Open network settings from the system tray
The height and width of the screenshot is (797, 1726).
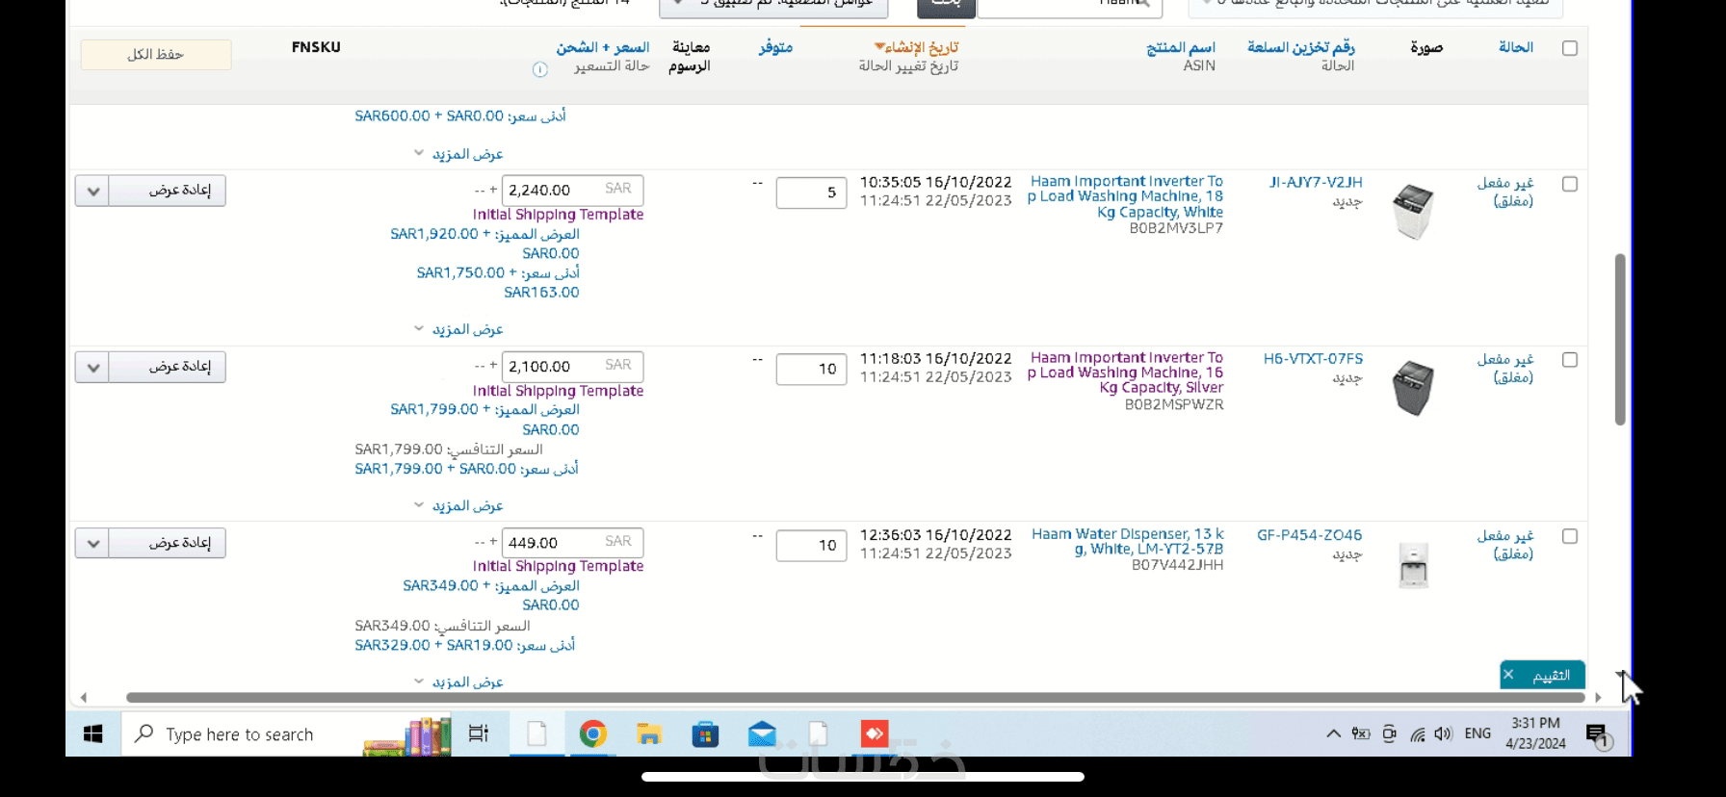(x=1417, y=734)
